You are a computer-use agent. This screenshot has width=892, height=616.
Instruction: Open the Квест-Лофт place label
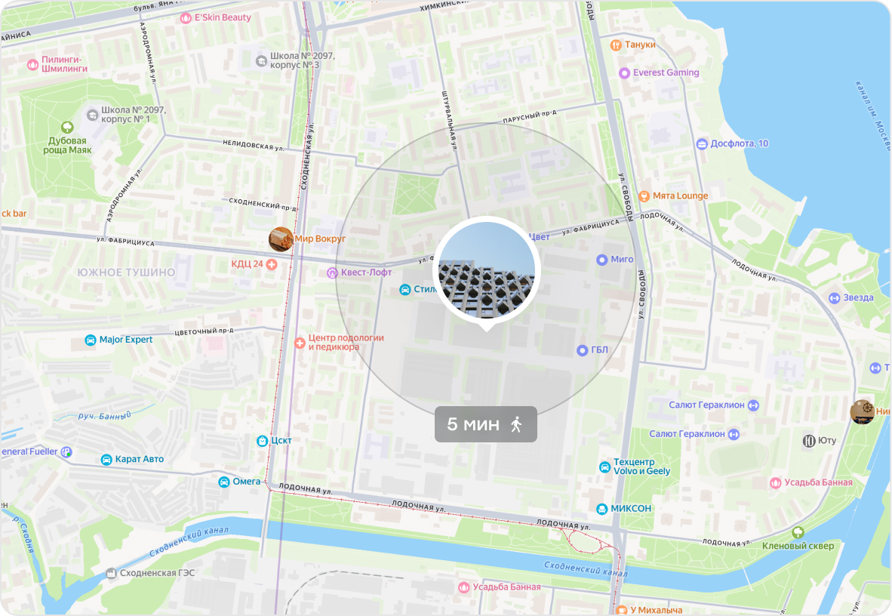pos(366,273)
